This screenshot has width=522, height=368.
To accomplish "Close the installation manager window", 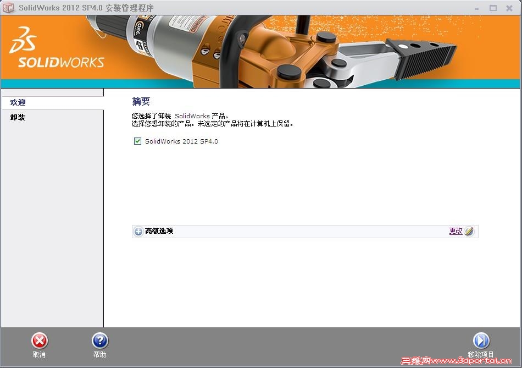I will [509, 8].
